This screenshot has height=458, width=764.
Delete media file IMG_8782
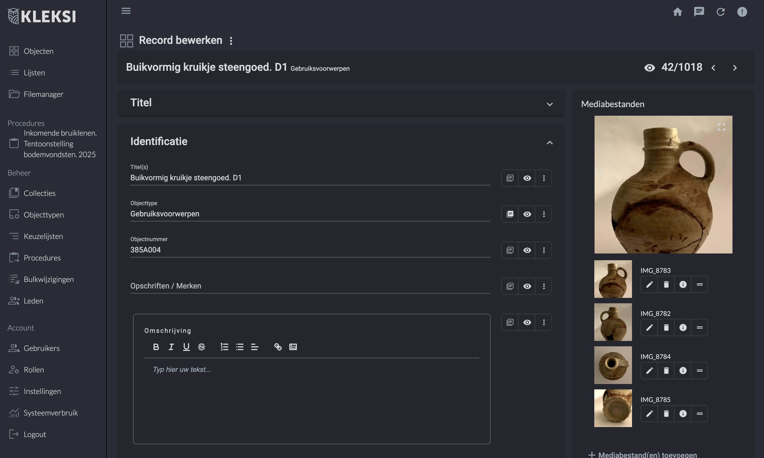(x=666, y=327)
